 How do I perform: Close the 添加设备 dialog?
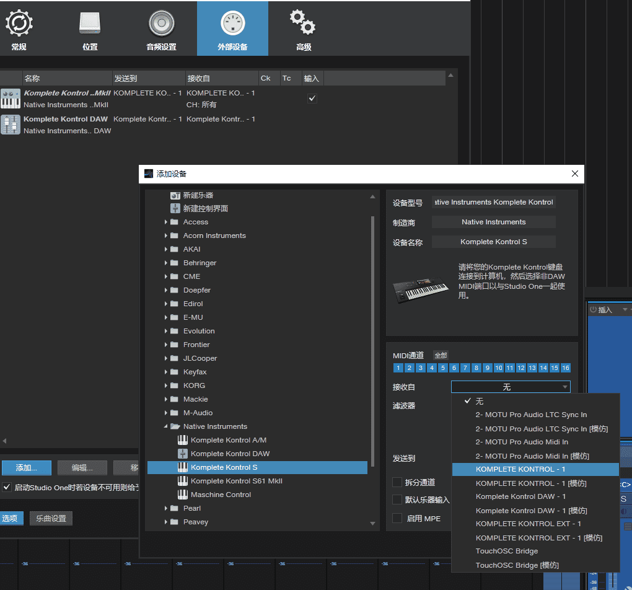[575, 174]
